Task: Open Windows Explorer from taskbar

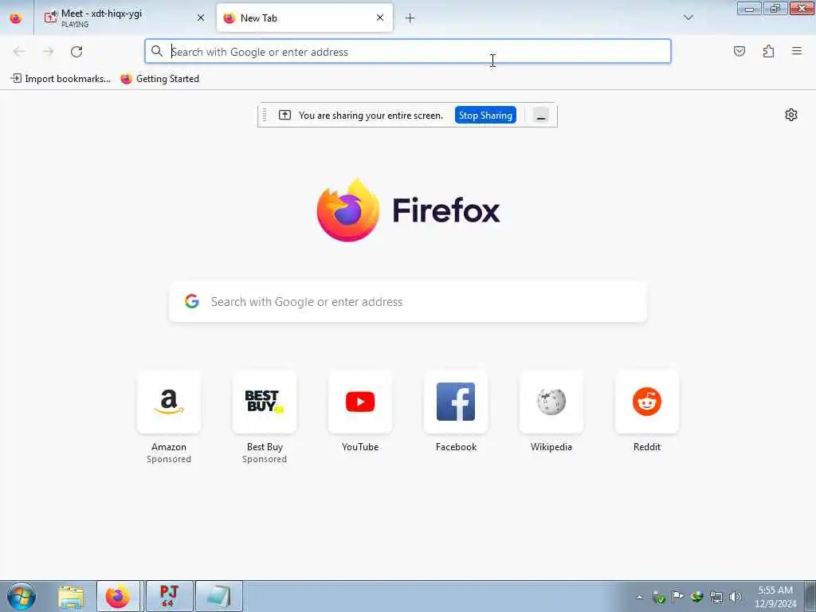Action: pos(71,597)
